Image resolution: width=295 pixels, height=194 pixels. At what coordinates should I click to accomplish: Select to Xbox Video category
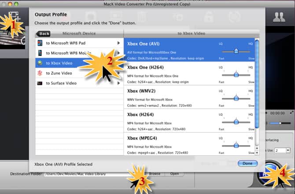click(79, 63)
